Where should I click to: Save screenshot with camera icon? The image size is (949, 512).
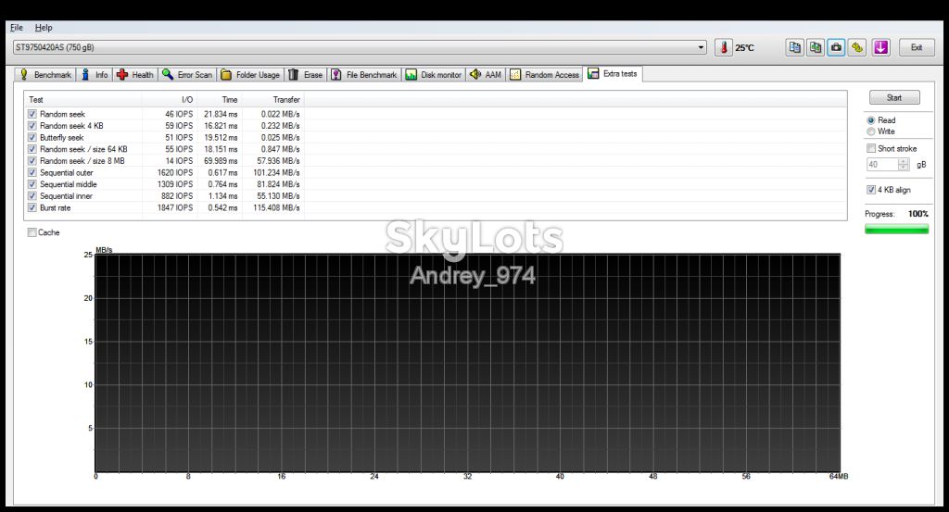click(836, 47)
